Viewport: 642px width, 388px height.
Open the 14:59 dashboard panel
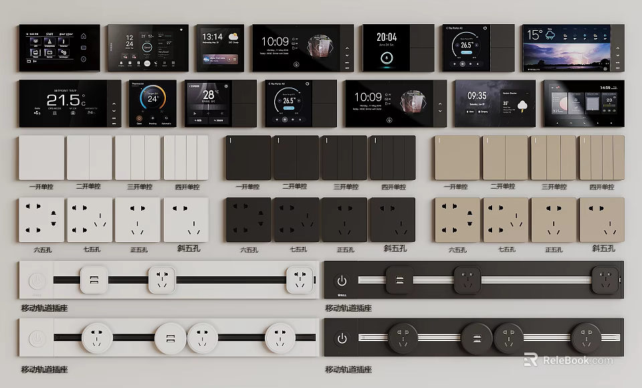tap(584, 104)
